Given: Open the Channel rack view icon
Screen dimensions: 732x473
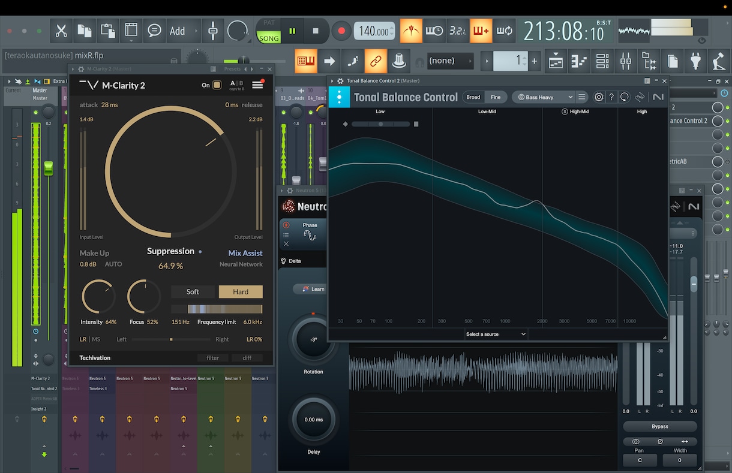Looking at the screenshot, I should coord(602,61).
